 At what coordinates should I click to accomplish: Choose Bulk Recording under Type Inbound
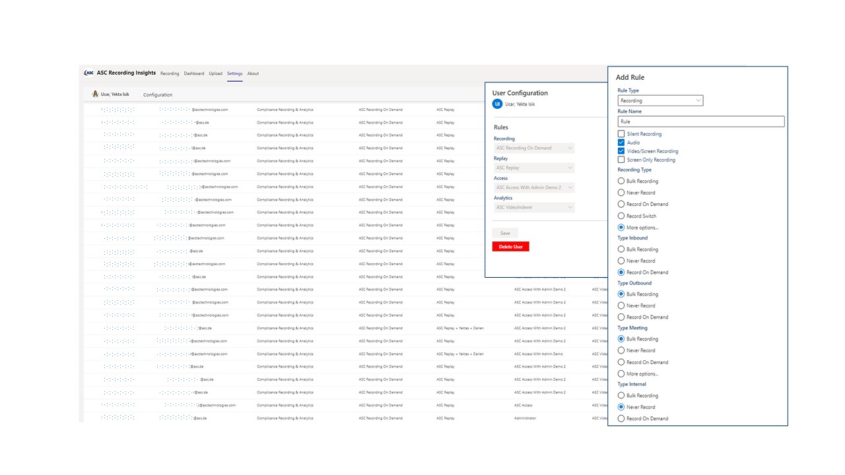[621, 249]
